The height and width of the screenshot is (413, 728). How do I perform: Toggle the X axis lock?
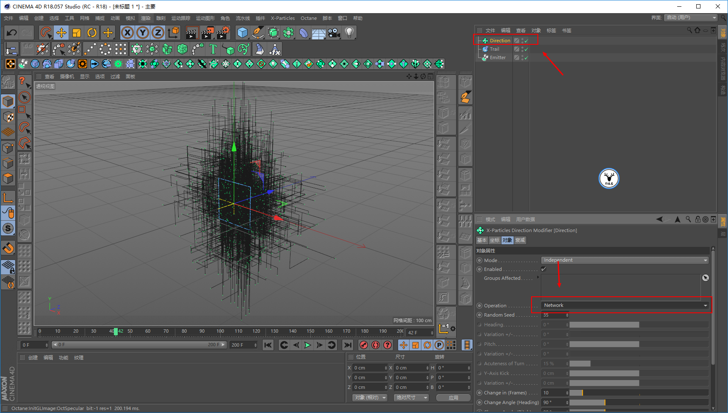[127, 33]
